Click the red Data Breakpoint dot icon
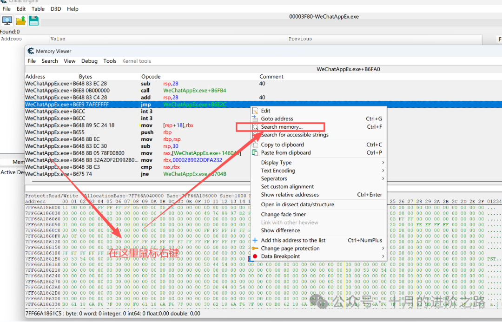The width and height of the screenshot is (502, 322). point(255,256)
